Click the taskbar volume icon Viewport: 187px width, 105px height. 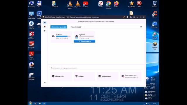point(147,104)
